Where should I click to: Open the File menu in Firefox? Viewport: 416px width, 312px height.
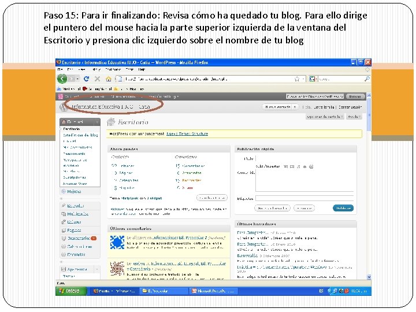coord(60,69)
